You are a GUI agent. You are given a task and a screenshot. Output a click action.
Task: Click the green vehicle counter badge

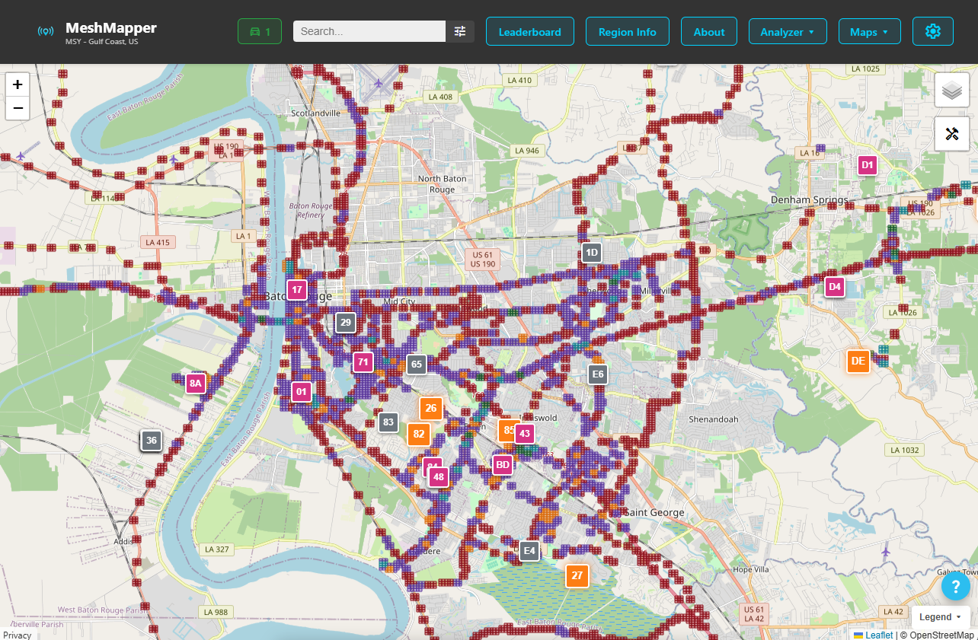click(259, 31)
